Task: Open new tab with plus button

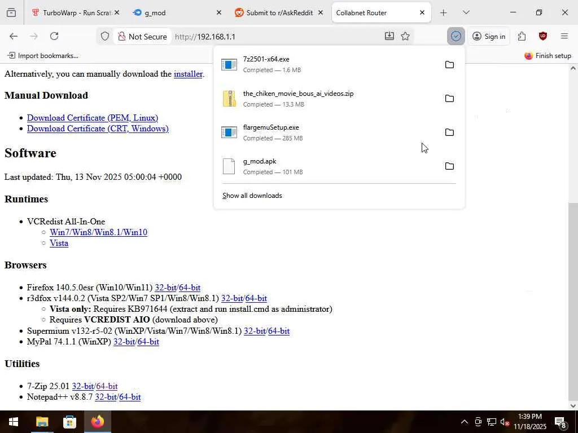Action: click(444, 12)
